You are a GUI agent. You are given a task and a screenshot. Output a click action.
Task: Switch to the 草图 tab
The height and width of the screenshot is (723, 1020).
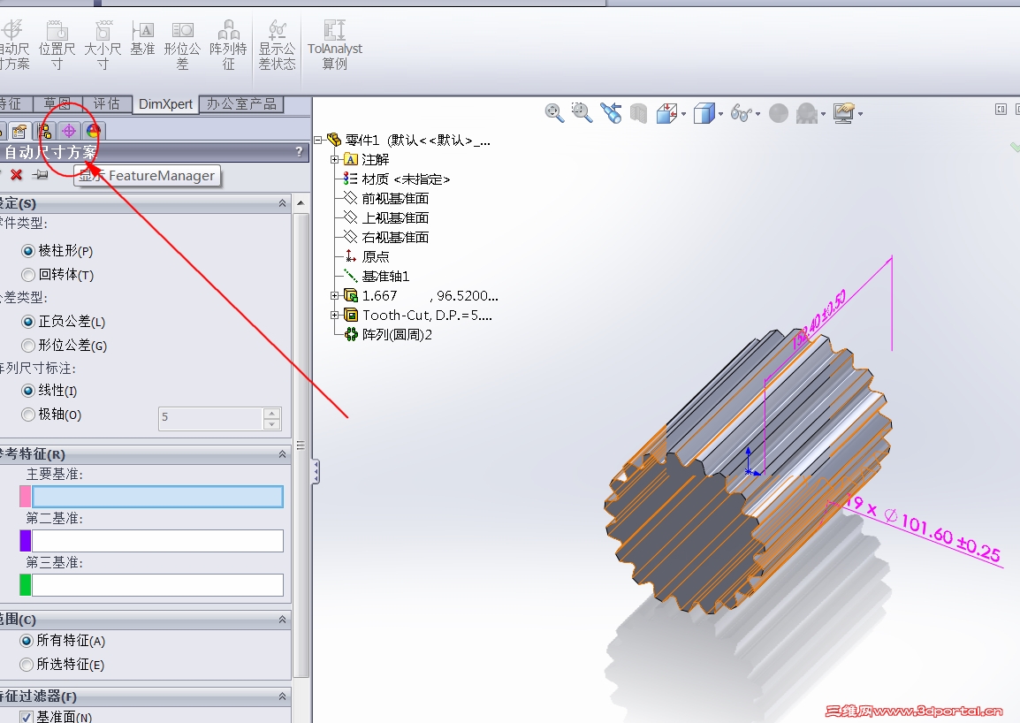coord(57,104)
